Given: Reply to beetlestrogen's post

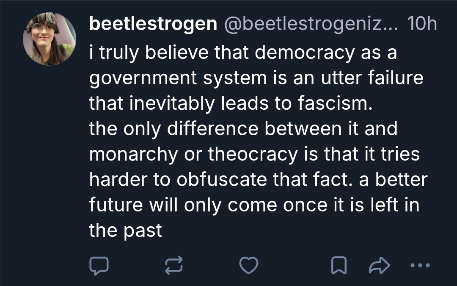Looking at the screenshot, I should pos(99,265).
